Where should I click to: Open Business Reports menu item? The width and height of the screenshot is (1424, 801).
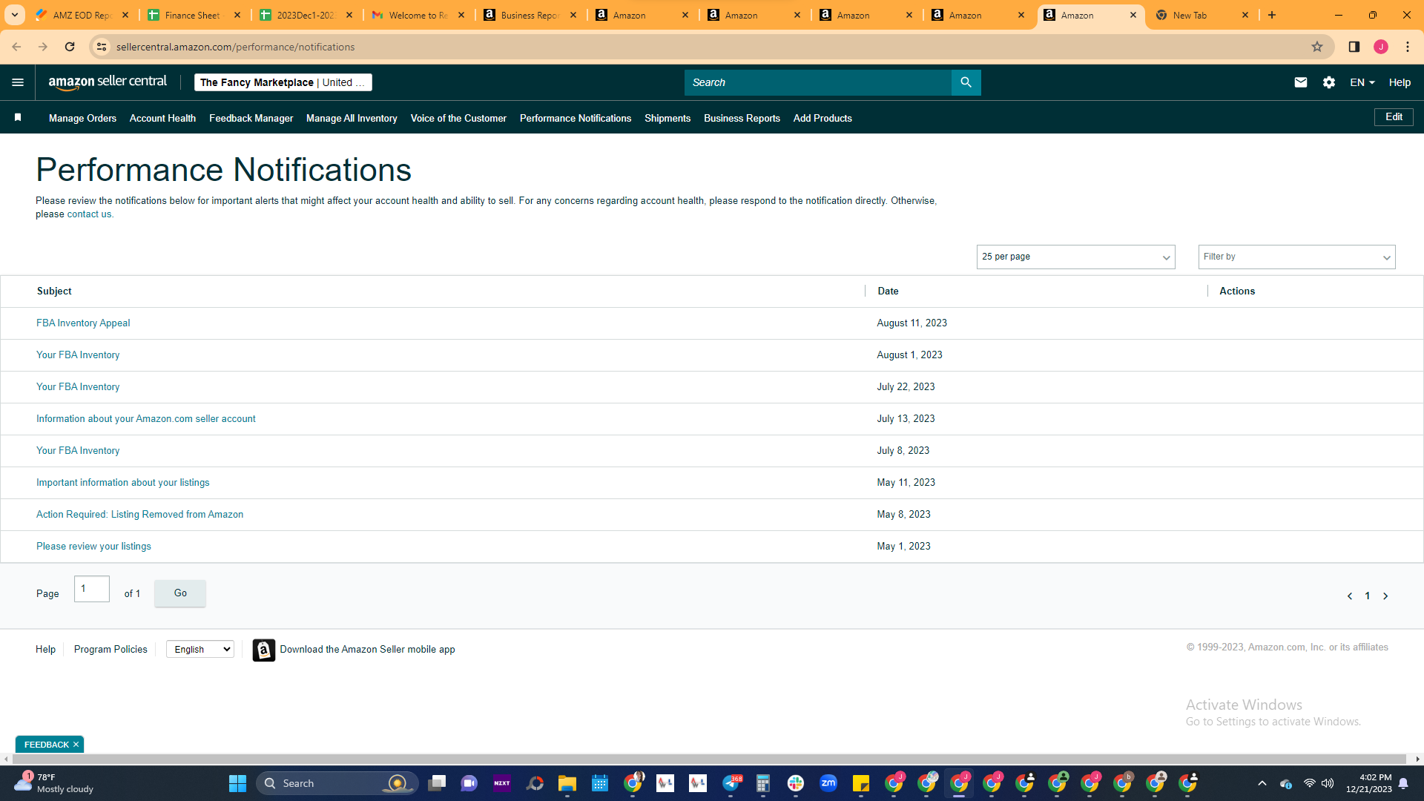tap(742, 118)
